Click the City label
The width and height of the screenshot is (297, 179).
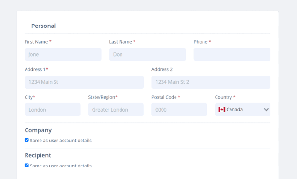coord(30,97)
